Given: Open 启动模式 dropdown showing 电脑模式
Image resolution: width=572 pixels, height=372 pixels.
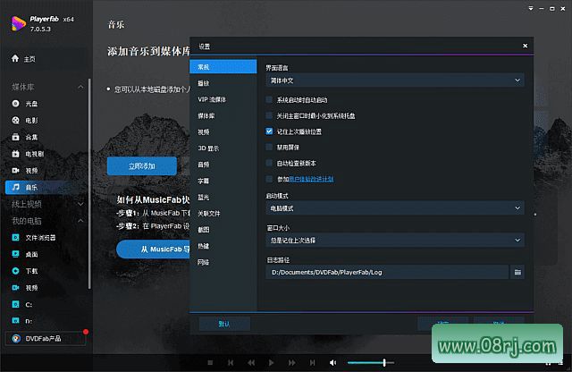Looking at the screenshot, I should pyautogui.click(x=395, y=208).
